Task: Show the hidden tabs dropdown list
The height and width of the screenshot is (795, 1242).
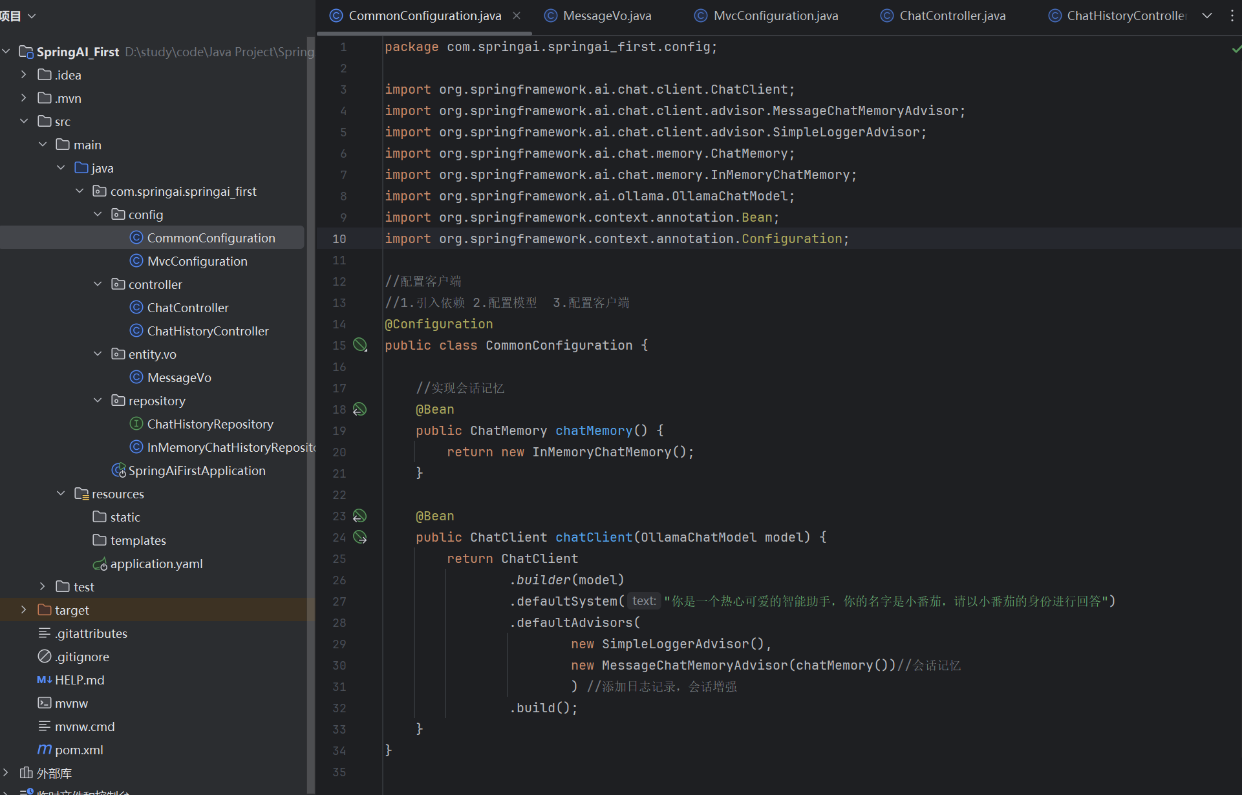Action: [1207, 16]
